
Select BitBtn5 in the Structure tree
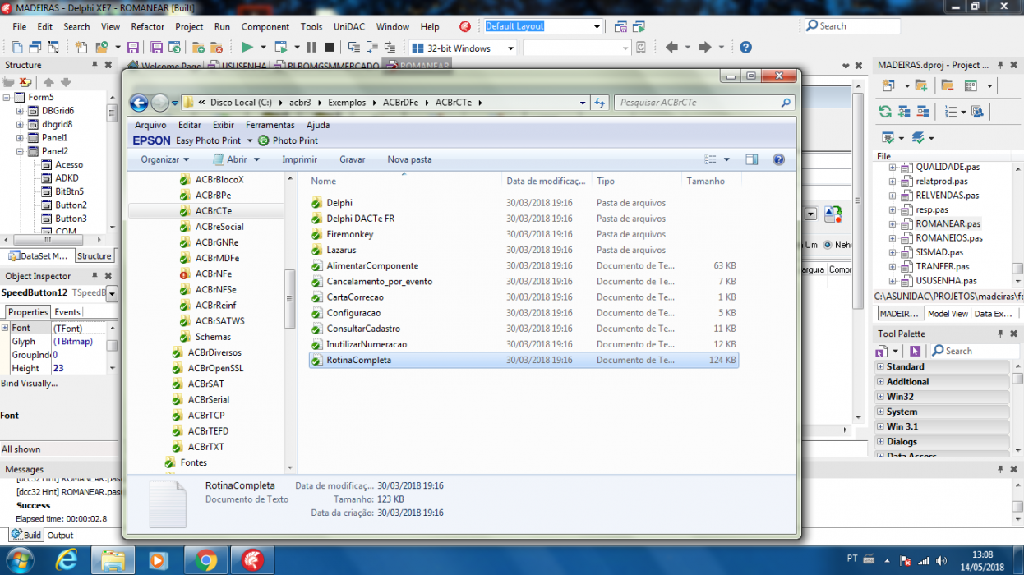click(x=69, y=191)
